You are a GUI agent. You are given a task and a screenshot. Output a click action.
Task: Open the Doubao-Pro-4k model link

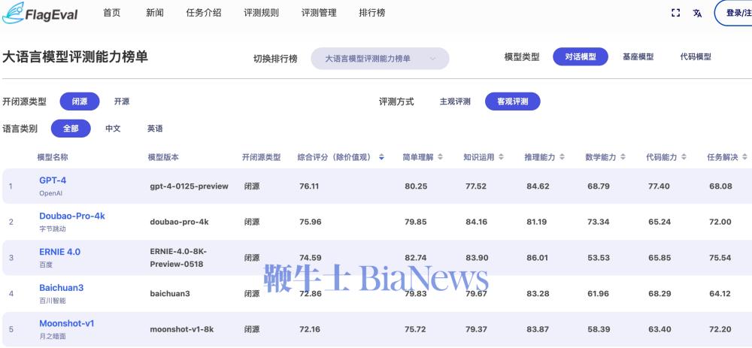coord(72,216)
